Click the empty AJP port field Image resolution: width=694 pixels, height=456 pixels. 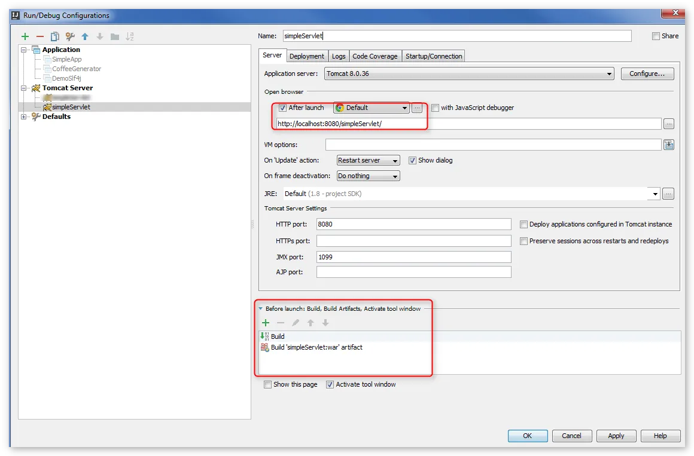pos(414,272)
